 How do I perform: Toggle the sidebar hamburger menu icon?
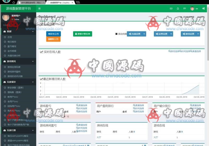point(39,9)
